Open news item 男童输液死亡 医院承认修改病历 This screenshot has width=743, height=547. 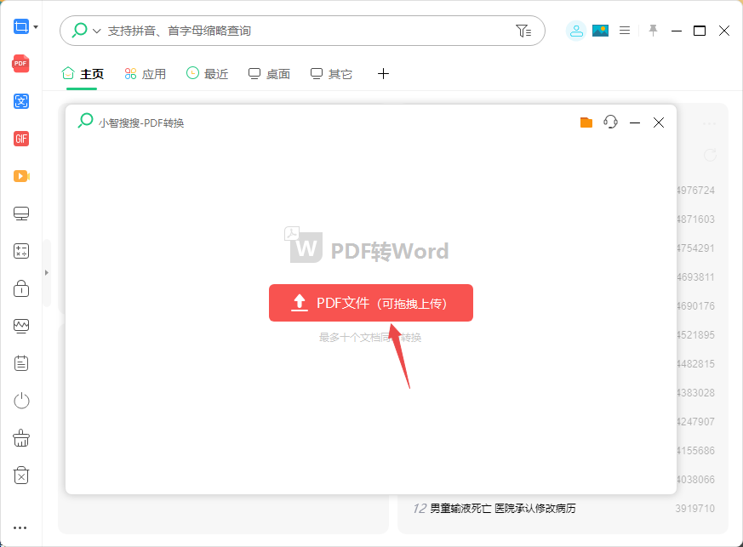[x=503, y=508]
